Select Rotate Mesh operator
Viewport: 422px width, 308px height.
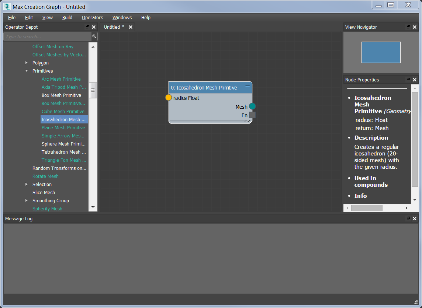point(45,176)
